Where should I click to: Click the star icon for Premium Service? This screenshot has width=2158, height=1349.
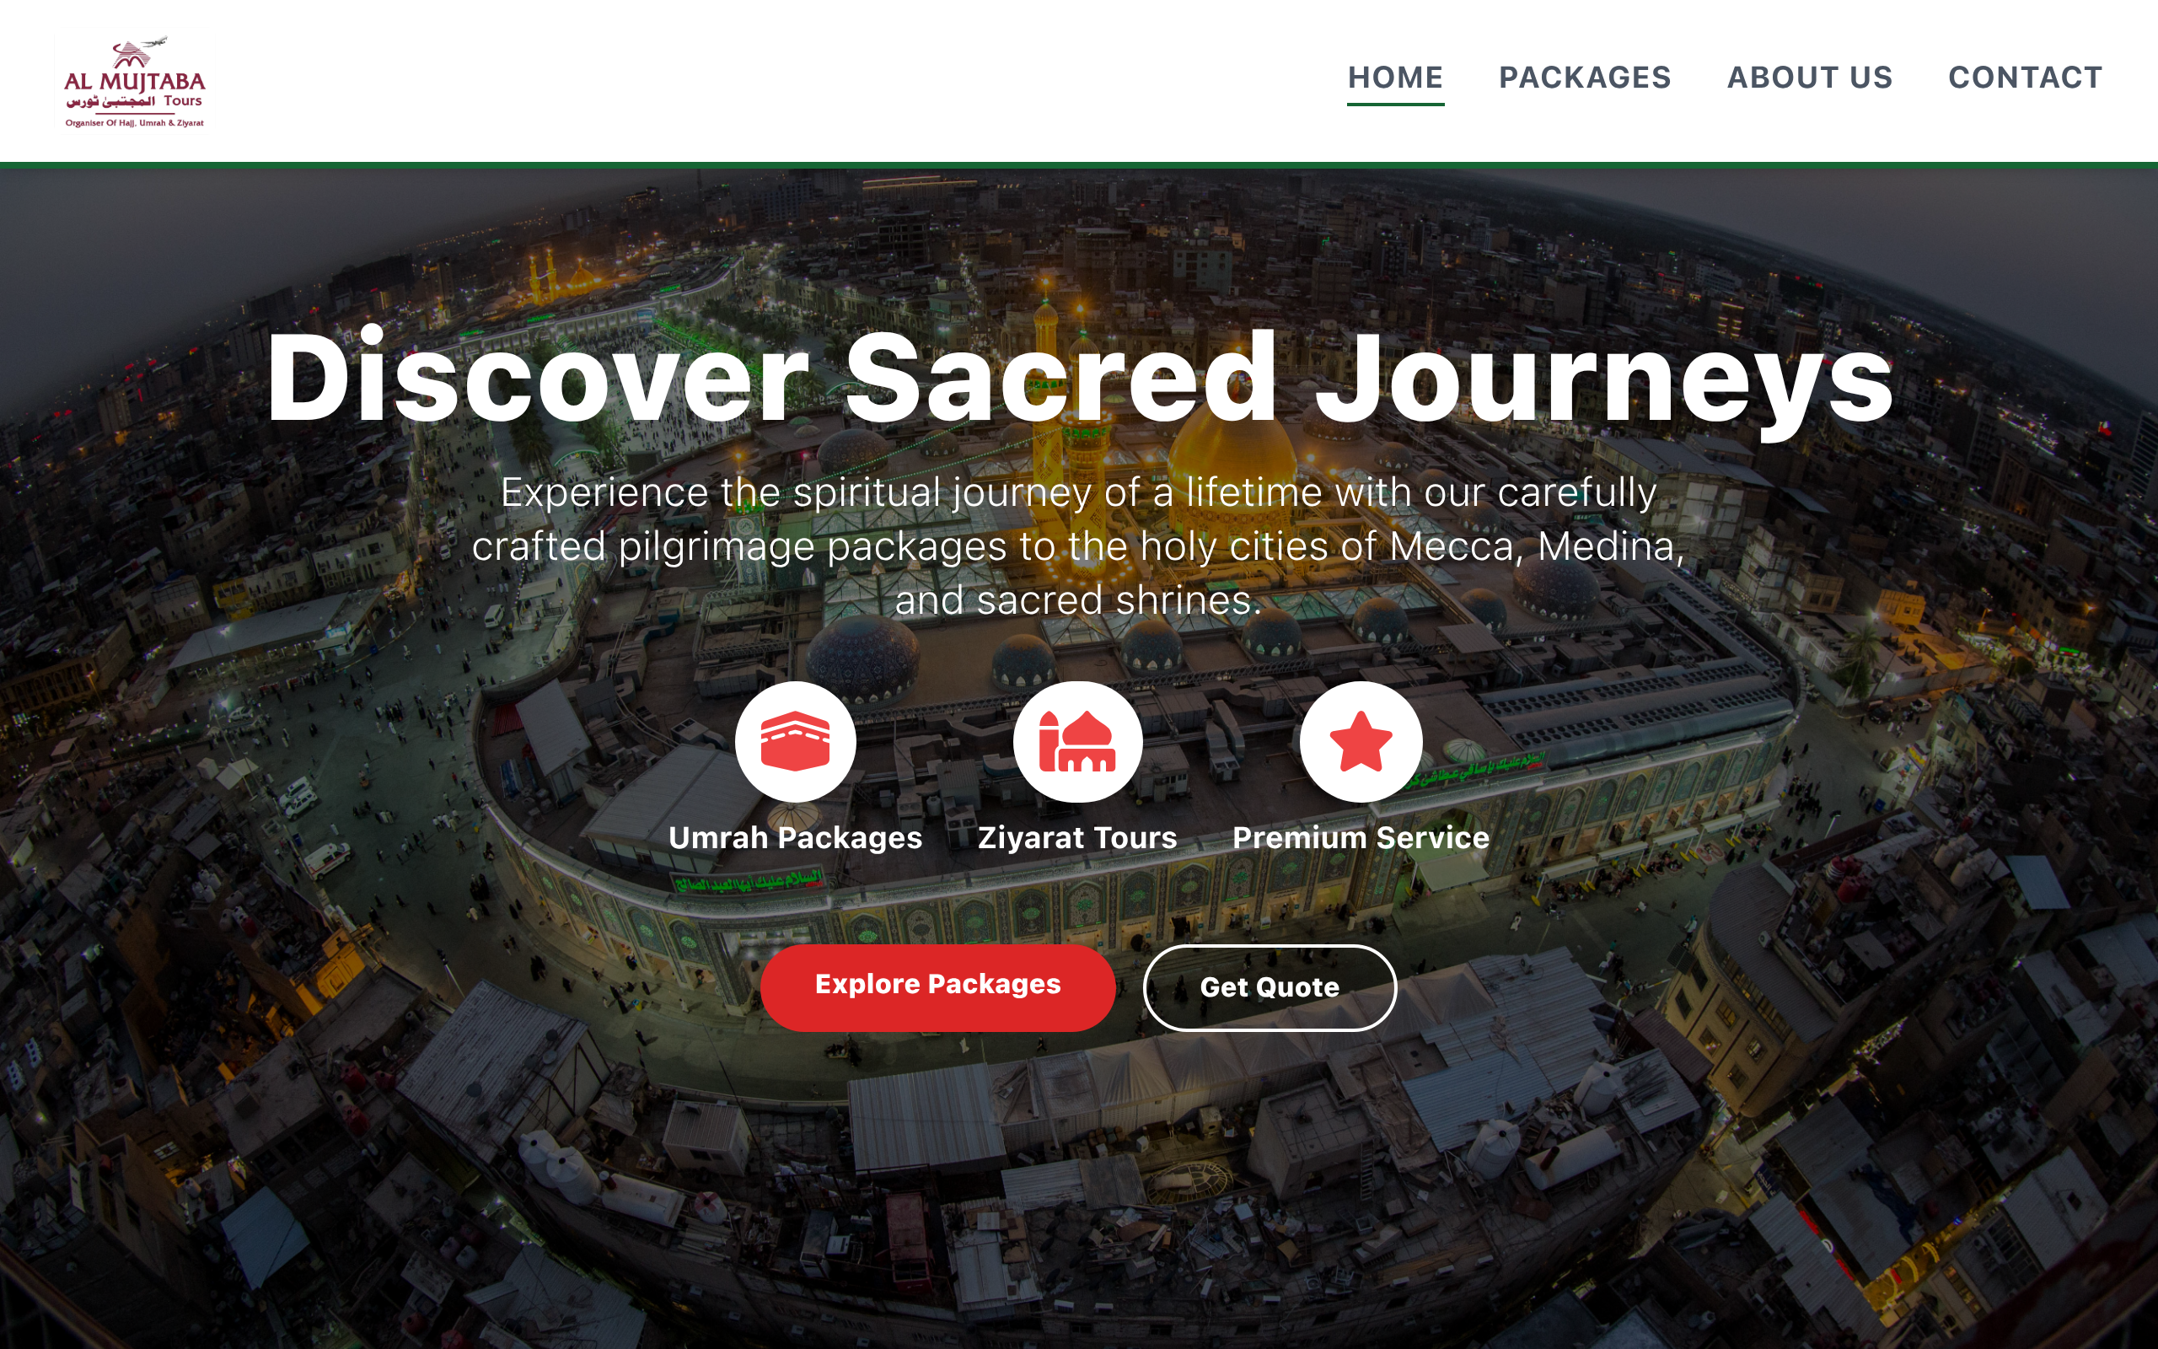[x=1361, y=741]
